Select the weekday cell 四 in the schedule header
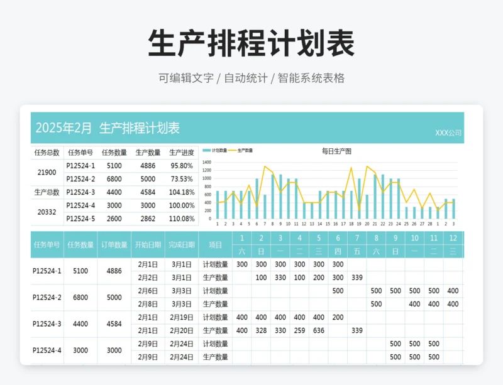 (338, 252)
